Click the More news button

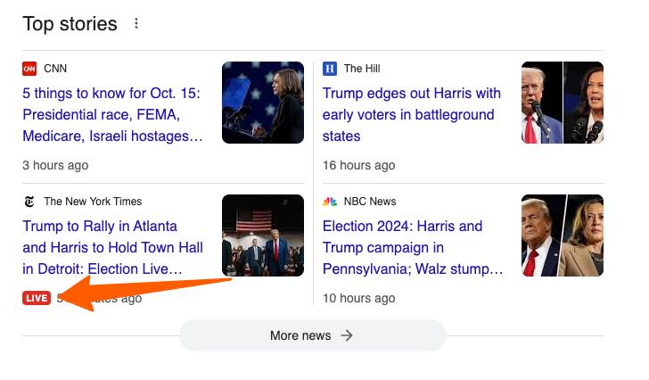[313, 335]
